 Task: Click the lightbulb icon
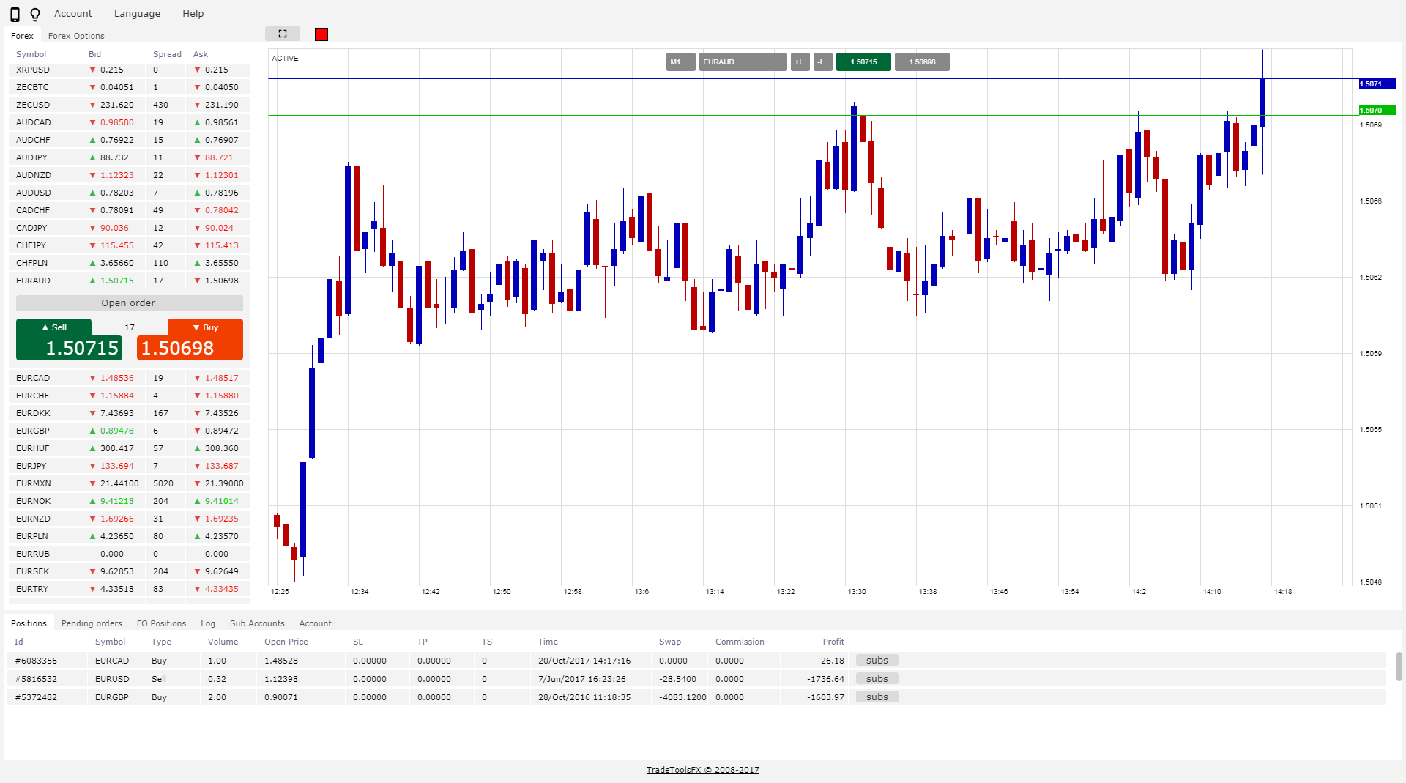(x=35, y=14)
